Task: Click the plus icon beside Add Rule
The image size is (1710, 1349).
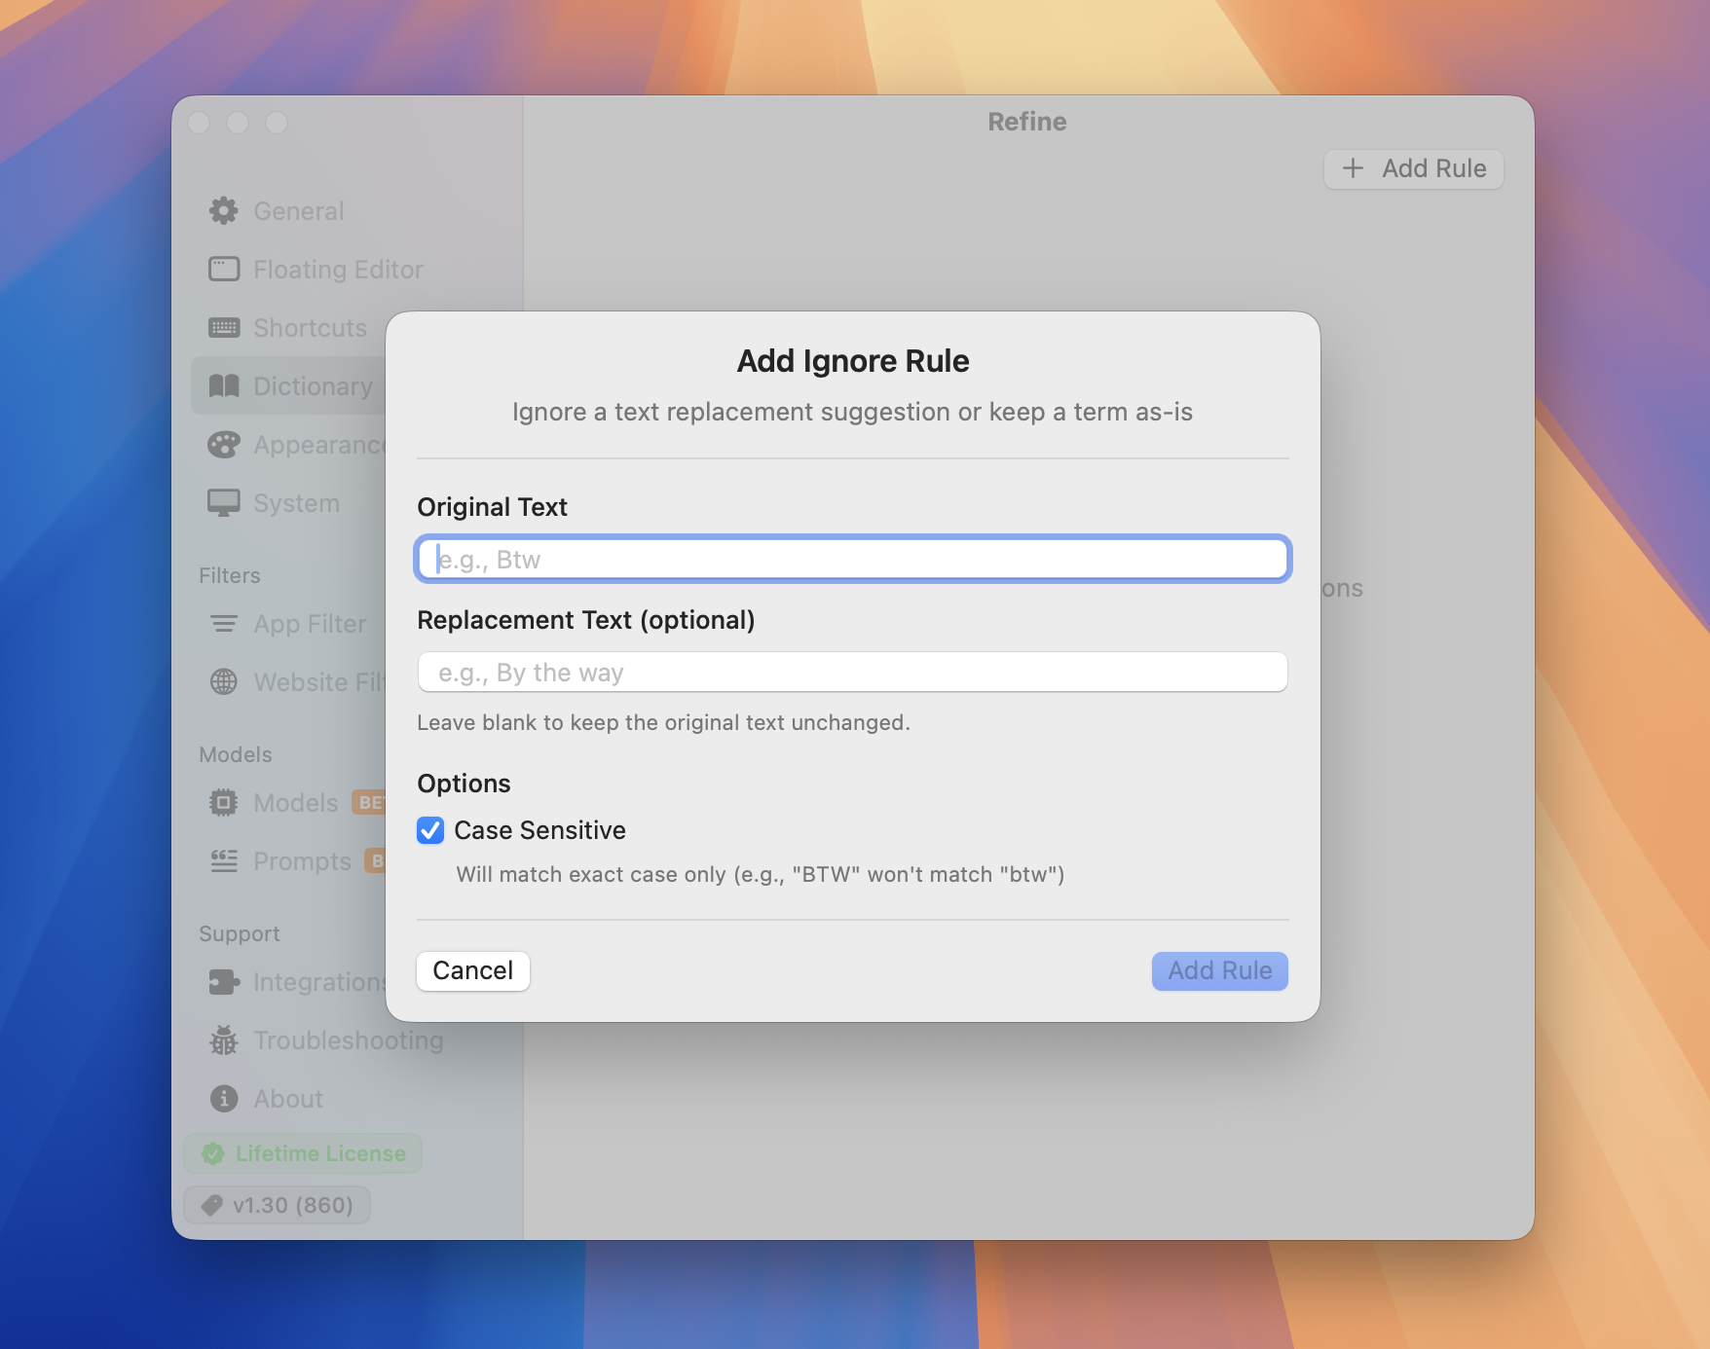Action: [x=1353, y=168]
